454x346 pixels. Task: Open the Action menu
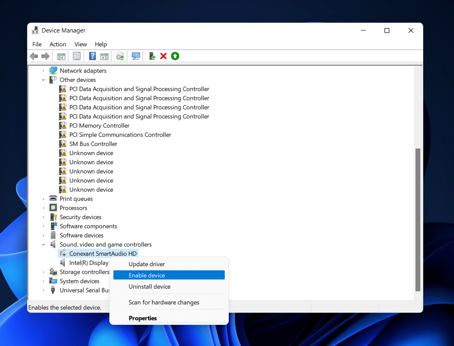click(58, 44)
